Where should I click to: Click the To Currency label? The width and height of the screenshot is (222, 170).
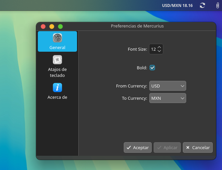[134, 98]
